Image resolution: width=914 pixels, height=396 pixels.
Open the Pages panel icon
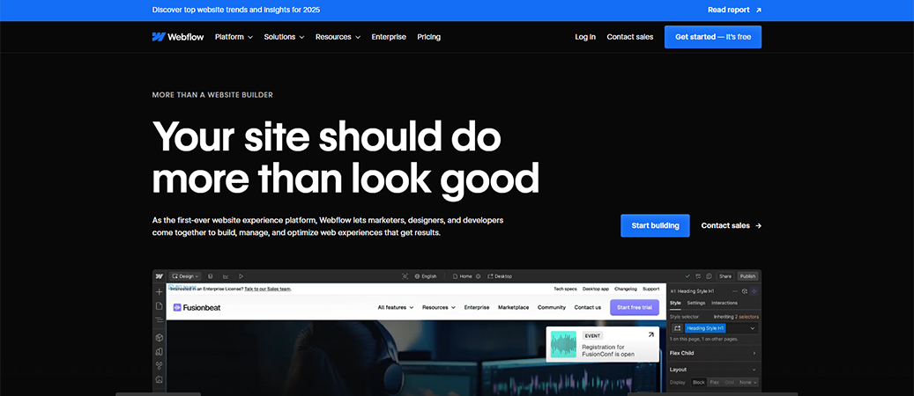(160, 306)
